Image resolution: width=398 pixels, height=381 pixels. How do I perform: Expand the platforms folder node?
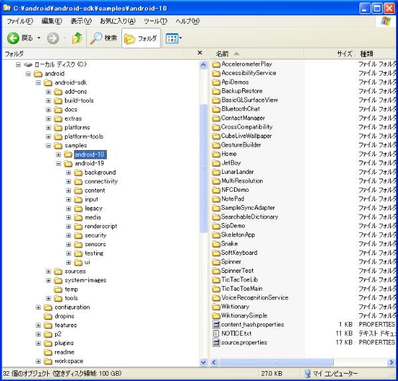(48, 127)
